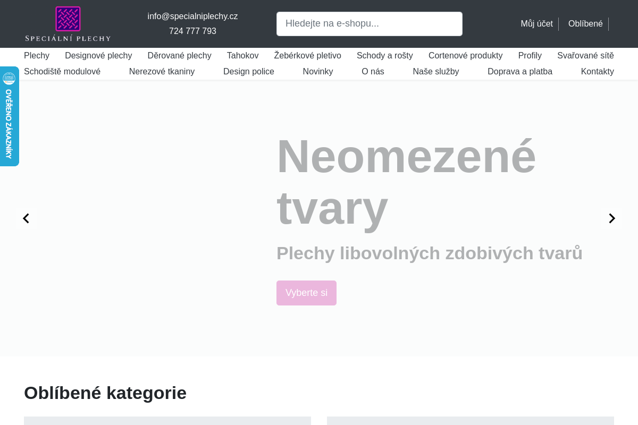Show the previous slide using the left arrow

pos(26,218)
